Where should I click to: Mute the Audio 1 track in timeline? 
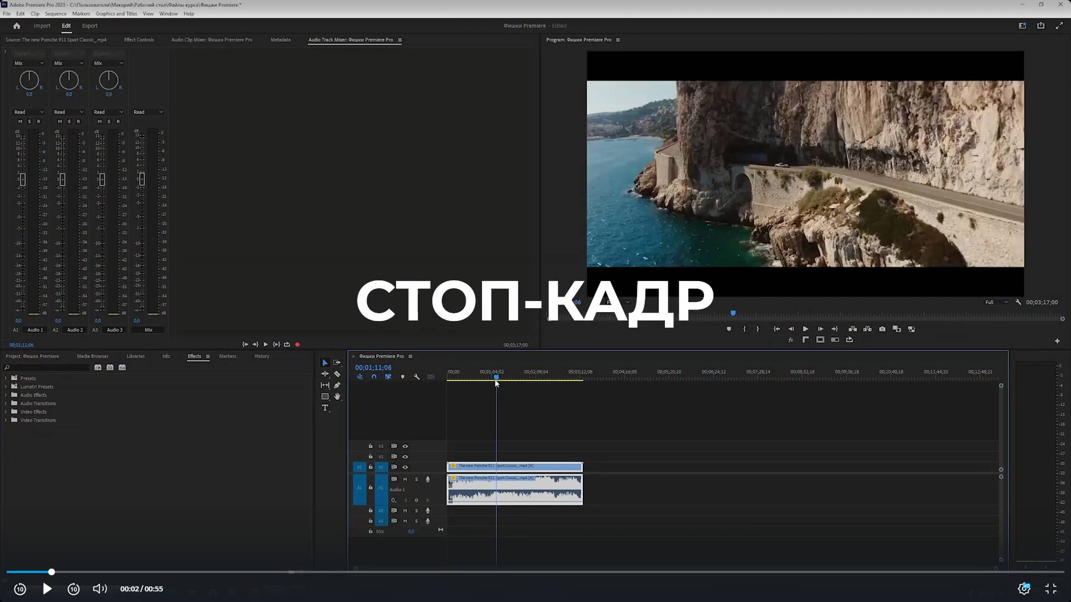pyautogui.click(x=405, y=479)
